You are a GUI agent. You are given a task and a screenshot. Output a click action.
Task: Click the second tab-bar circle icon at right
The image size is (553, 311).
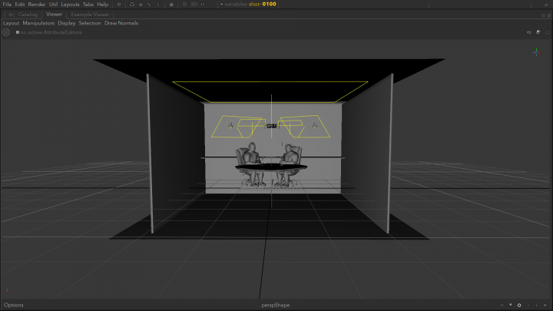548,15
